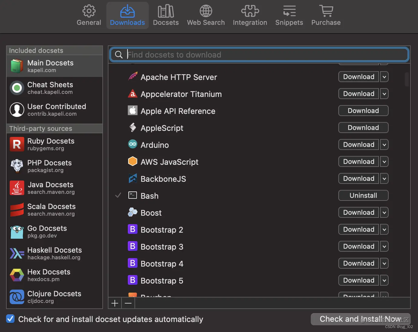Click the AWS JavaScript orange hexagon icon
The width and height of the screenshot is (418, 332).
[x=133, y=161]
